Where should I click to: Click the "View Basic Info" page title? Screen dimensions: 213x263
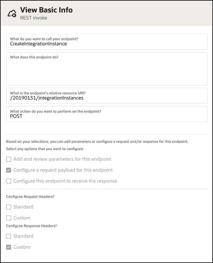(46, 10)
